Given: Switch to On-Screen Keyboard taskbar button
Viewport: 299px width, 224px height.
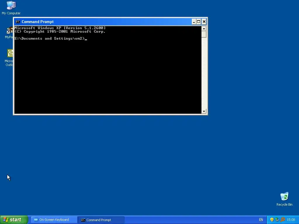Looking at the screenshot, I should pyautogui.click(x=54, y=220).
